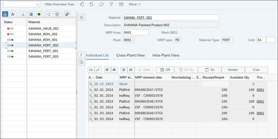Click the sigma summation icon
Viewport: 278px width, 139px height.
[x=82, y=55]
